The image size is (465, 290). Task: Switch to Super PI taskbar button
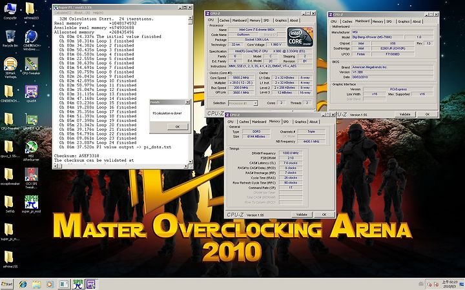pyautogui.click(x=78, y=284)
